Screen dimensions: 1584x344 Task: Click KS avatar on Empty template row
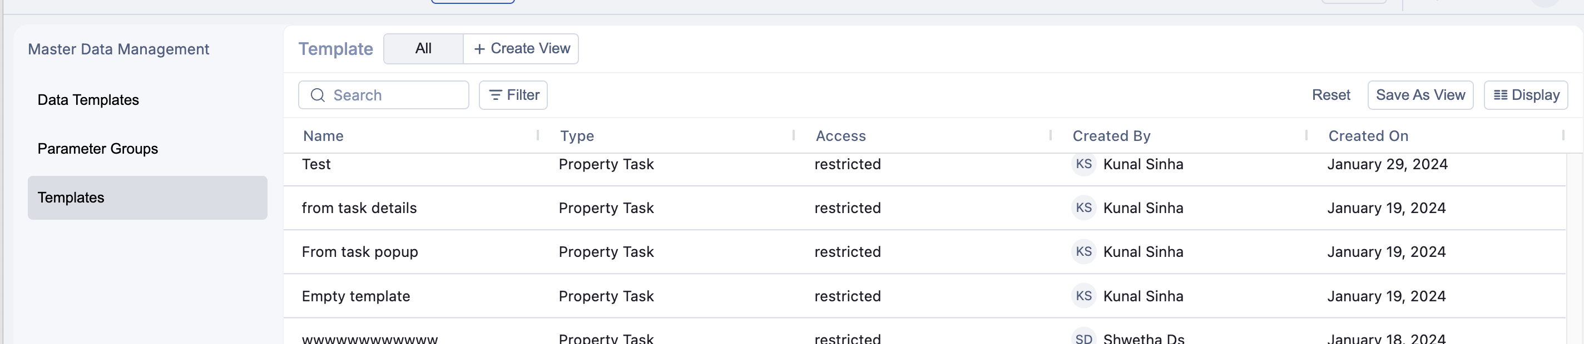(1083, 296)
